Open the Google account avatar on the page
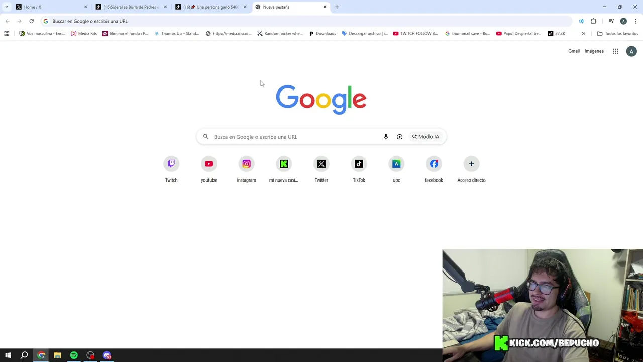Image resolution: width=643 pixels, height=362 pixels. (631, 51)
